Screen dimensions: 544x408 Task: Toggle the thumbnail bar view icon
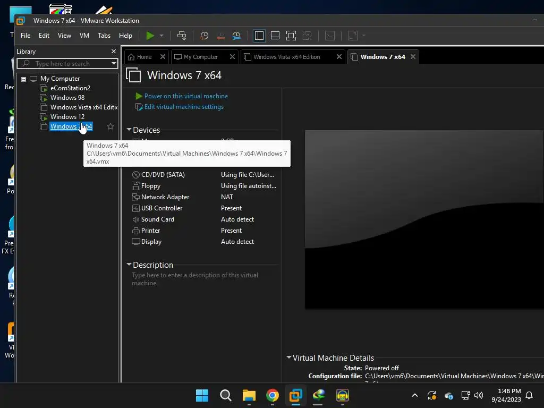[275, 36]
